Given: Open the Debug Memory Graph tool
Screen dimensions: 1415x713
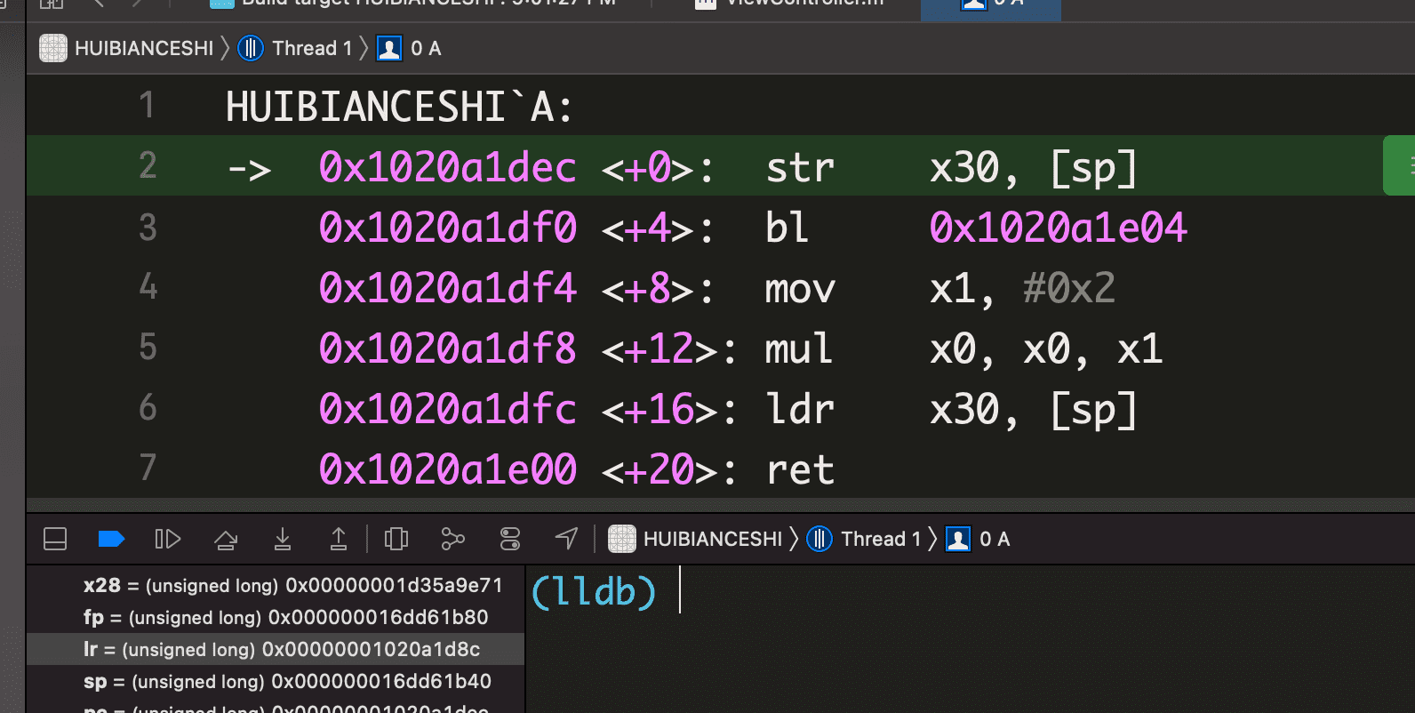Looking at the screenshot, I should (x=453, y=539).
